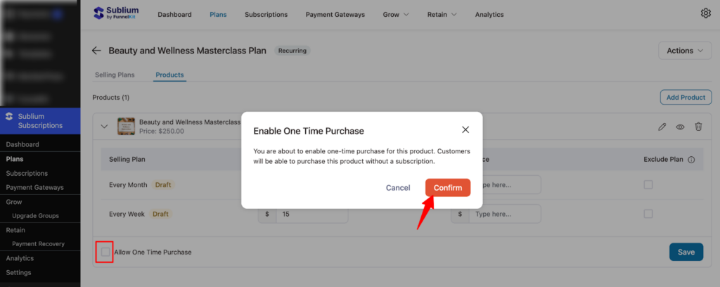Click the pencil edit product icon
The width and height of the screenshot is (720, 287).
pyautogui.click(x=662, y=127)
